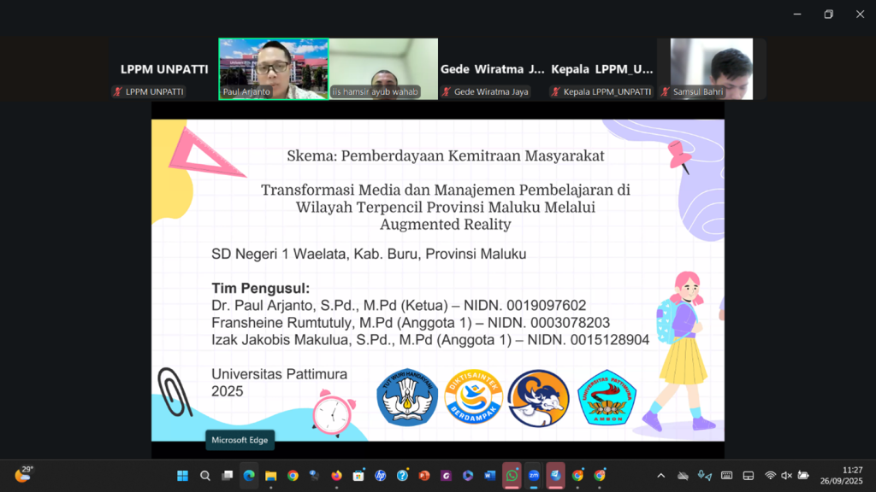Click the Gede Wiratma Jaya participant tile
This screenshot has width=876, height=492.
tap(492, 69)
